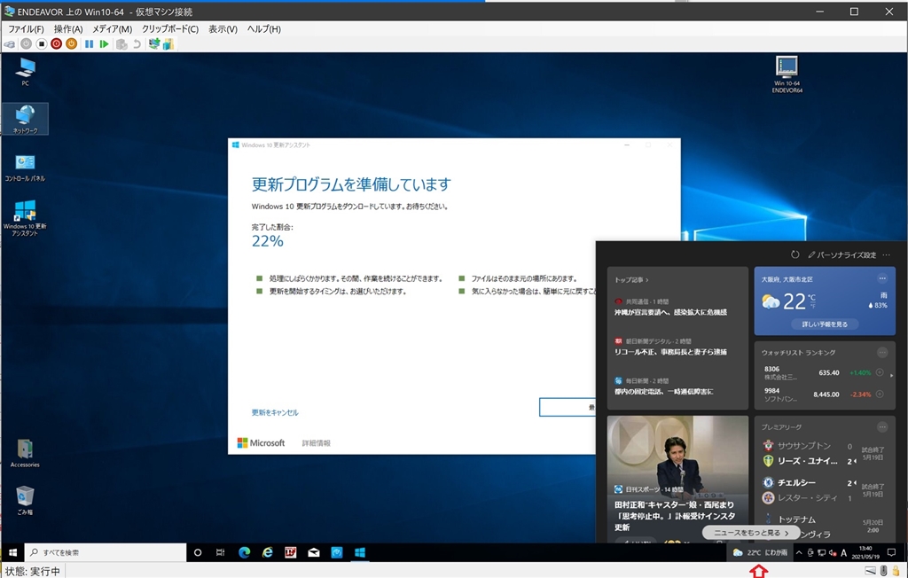Viewport: 908px width, 578px height.
Task: Click the Revert arrow icon in VM toolbar
Action: pyautogui.click(x=137, y=44)
